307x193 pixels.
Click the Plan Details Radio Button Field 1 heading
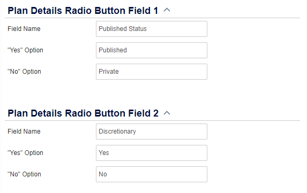[x=83, y=10]
